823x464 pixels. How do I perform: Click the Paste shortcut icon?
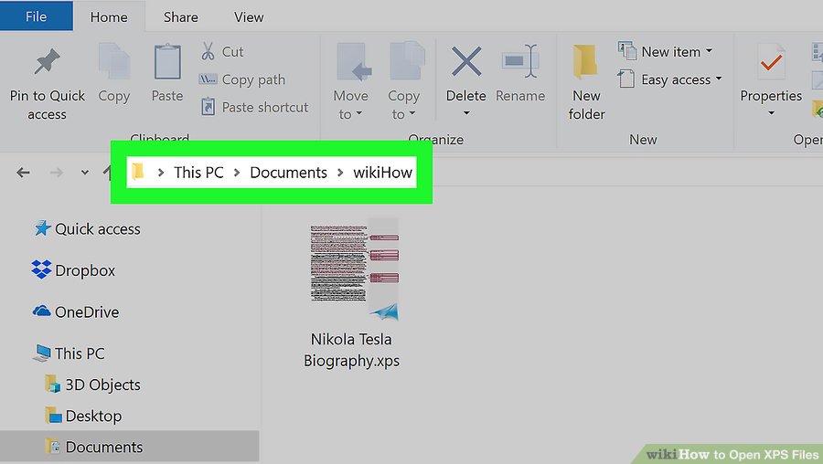[x=208, y=107]
